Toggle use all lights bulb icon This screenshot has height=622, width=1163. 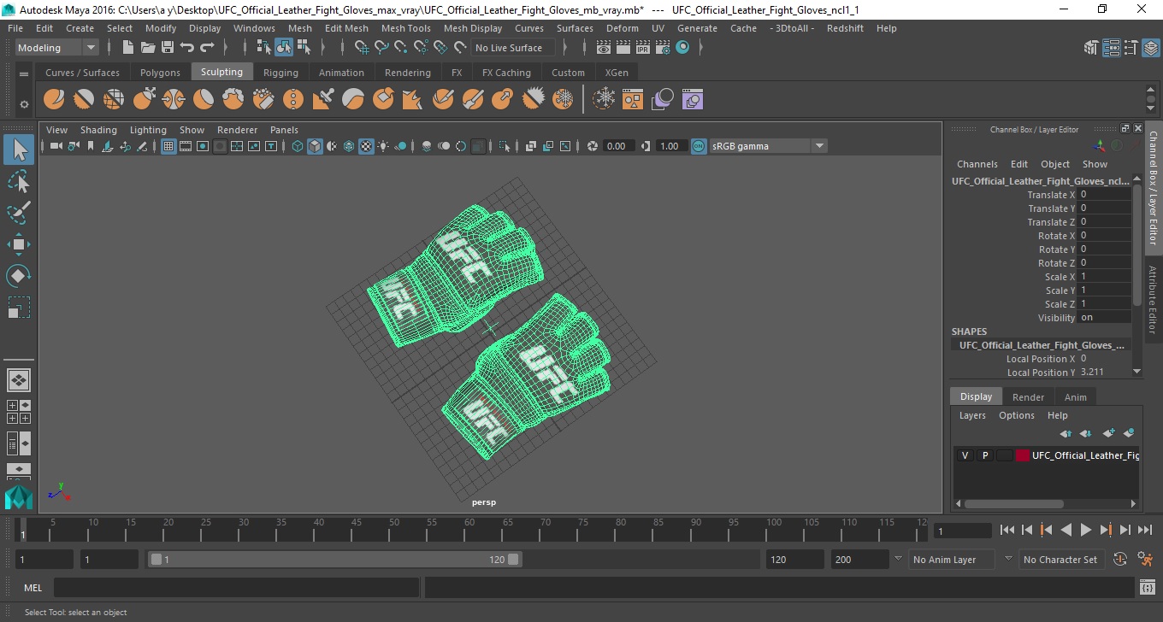click(383, 146)
